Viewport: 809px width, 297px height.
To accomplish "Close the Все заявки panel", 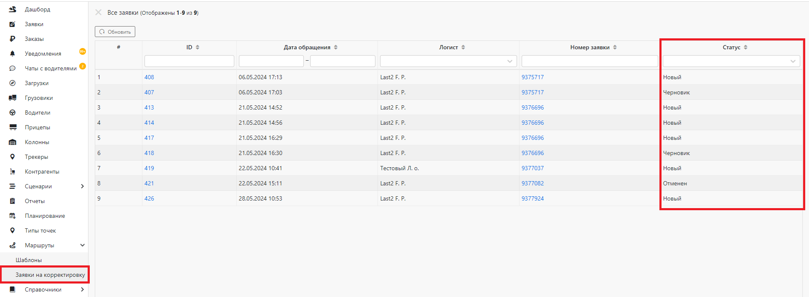I will (x=99, y=13).
